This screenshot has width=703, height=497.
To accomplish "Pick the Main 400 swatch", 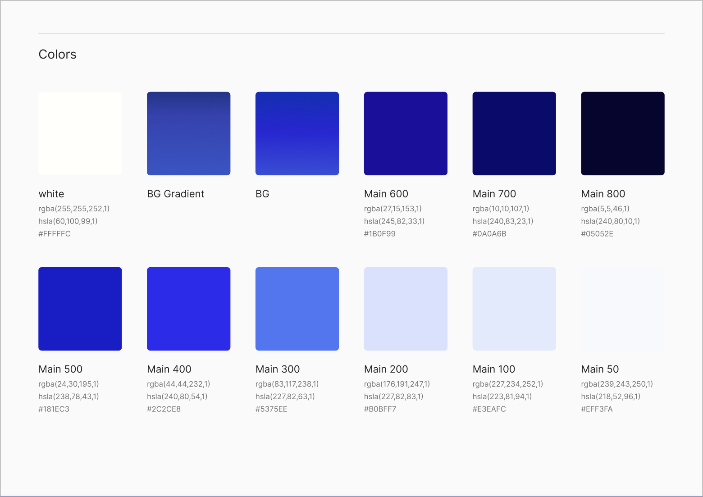I will pos(189,309).
